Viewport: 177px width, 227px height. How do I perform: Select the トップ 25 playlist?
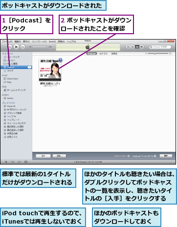click(16, 116)
